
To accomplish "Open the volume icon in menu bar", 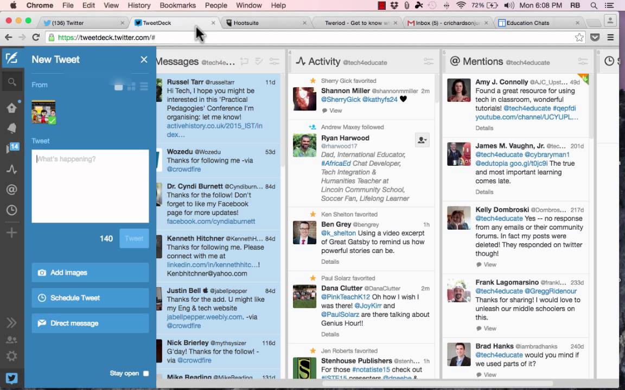I will [508, 5].
